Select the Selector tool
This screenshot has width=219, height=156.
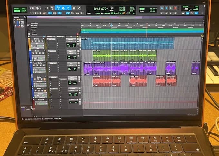63,8
